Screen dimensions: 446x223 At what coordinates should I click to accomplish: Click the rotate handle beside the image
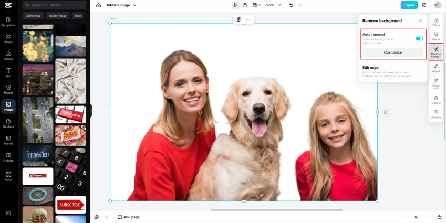click(x=386, y=112)
